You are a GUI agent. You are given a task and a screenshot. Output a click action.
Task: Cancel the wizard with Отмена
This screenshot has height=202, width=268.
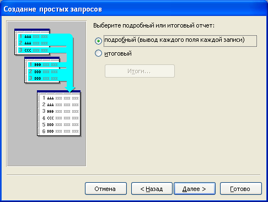106,189
